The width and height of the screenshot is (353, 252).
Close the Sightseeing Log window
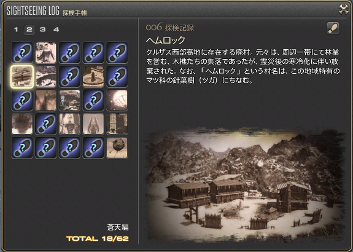point(344,9)
